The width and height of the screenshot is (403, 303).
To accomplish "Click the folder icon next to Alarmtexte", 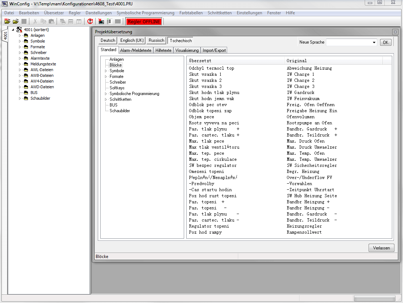I will point(26,58).
